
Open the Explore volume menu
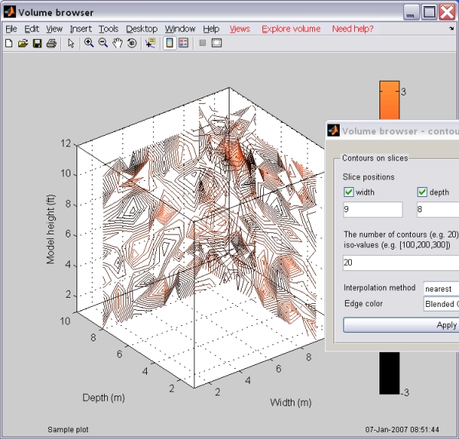click(291, 29)
